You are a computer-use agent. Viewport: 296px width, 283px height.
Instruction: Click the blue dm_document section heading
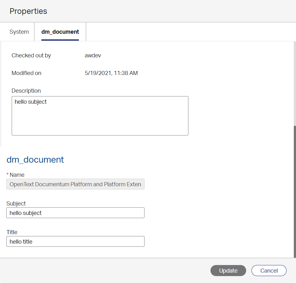point(35,160)
